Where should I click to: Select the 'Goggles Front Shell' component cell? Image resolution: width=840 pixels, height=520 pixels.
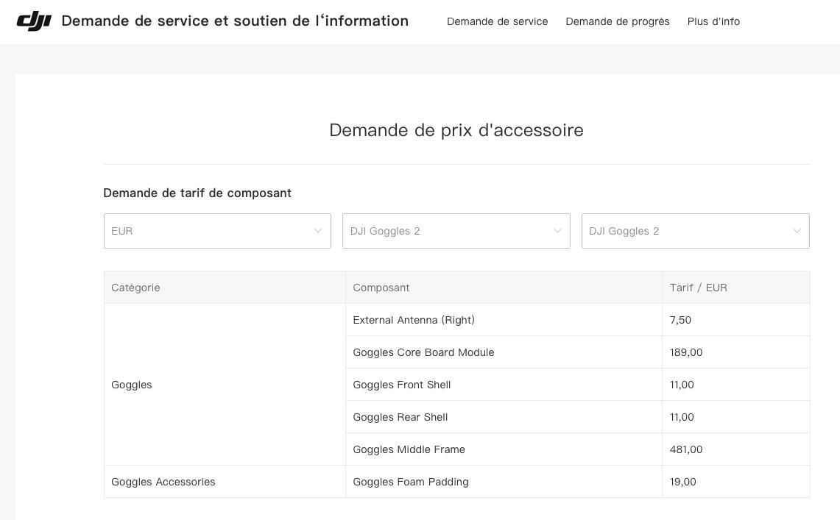tap(504, 385)
